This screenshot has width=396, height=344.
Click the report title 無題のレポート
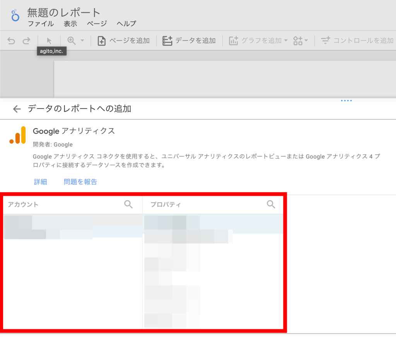click(64, 13)
